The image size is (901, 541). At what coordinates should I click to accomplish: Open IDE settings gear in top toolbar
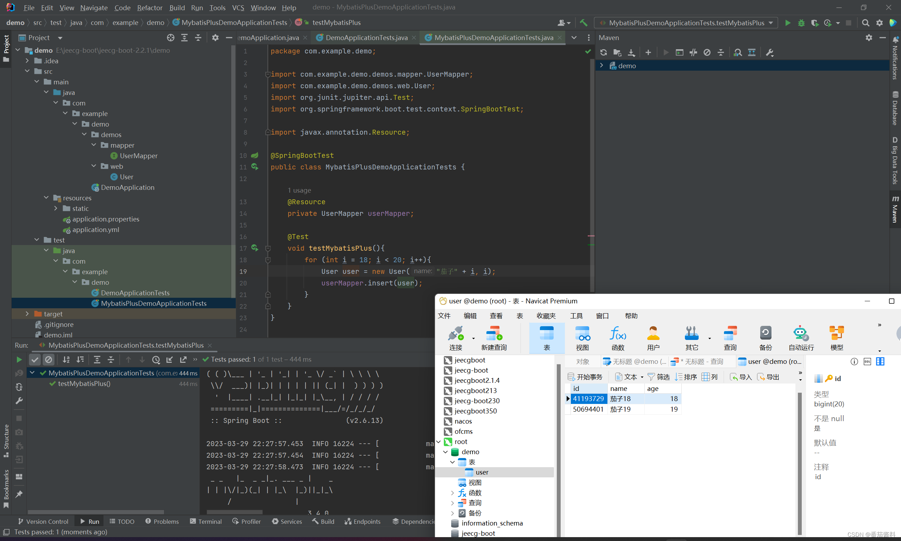[x=880, y=22]
